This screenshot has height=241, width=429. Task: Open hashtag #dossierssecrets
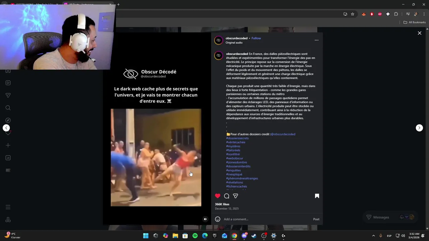[237, 138]
